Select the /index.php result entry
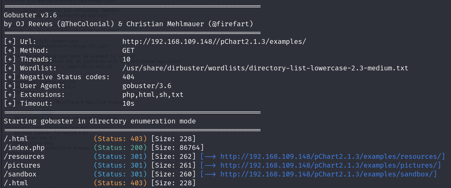The height and width of the screenshot is (188, 451). click(25, 148)
